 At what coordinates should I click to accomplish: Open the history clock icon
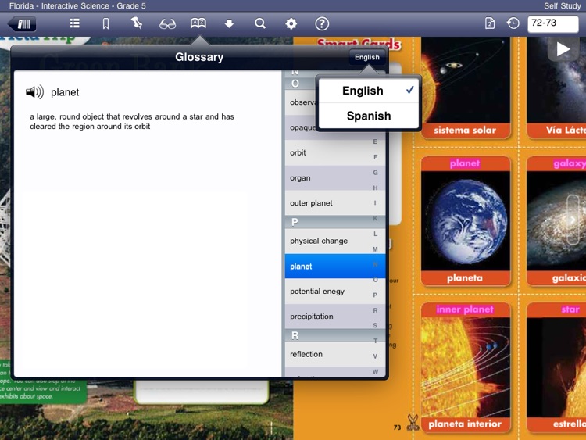coord(513,23)
